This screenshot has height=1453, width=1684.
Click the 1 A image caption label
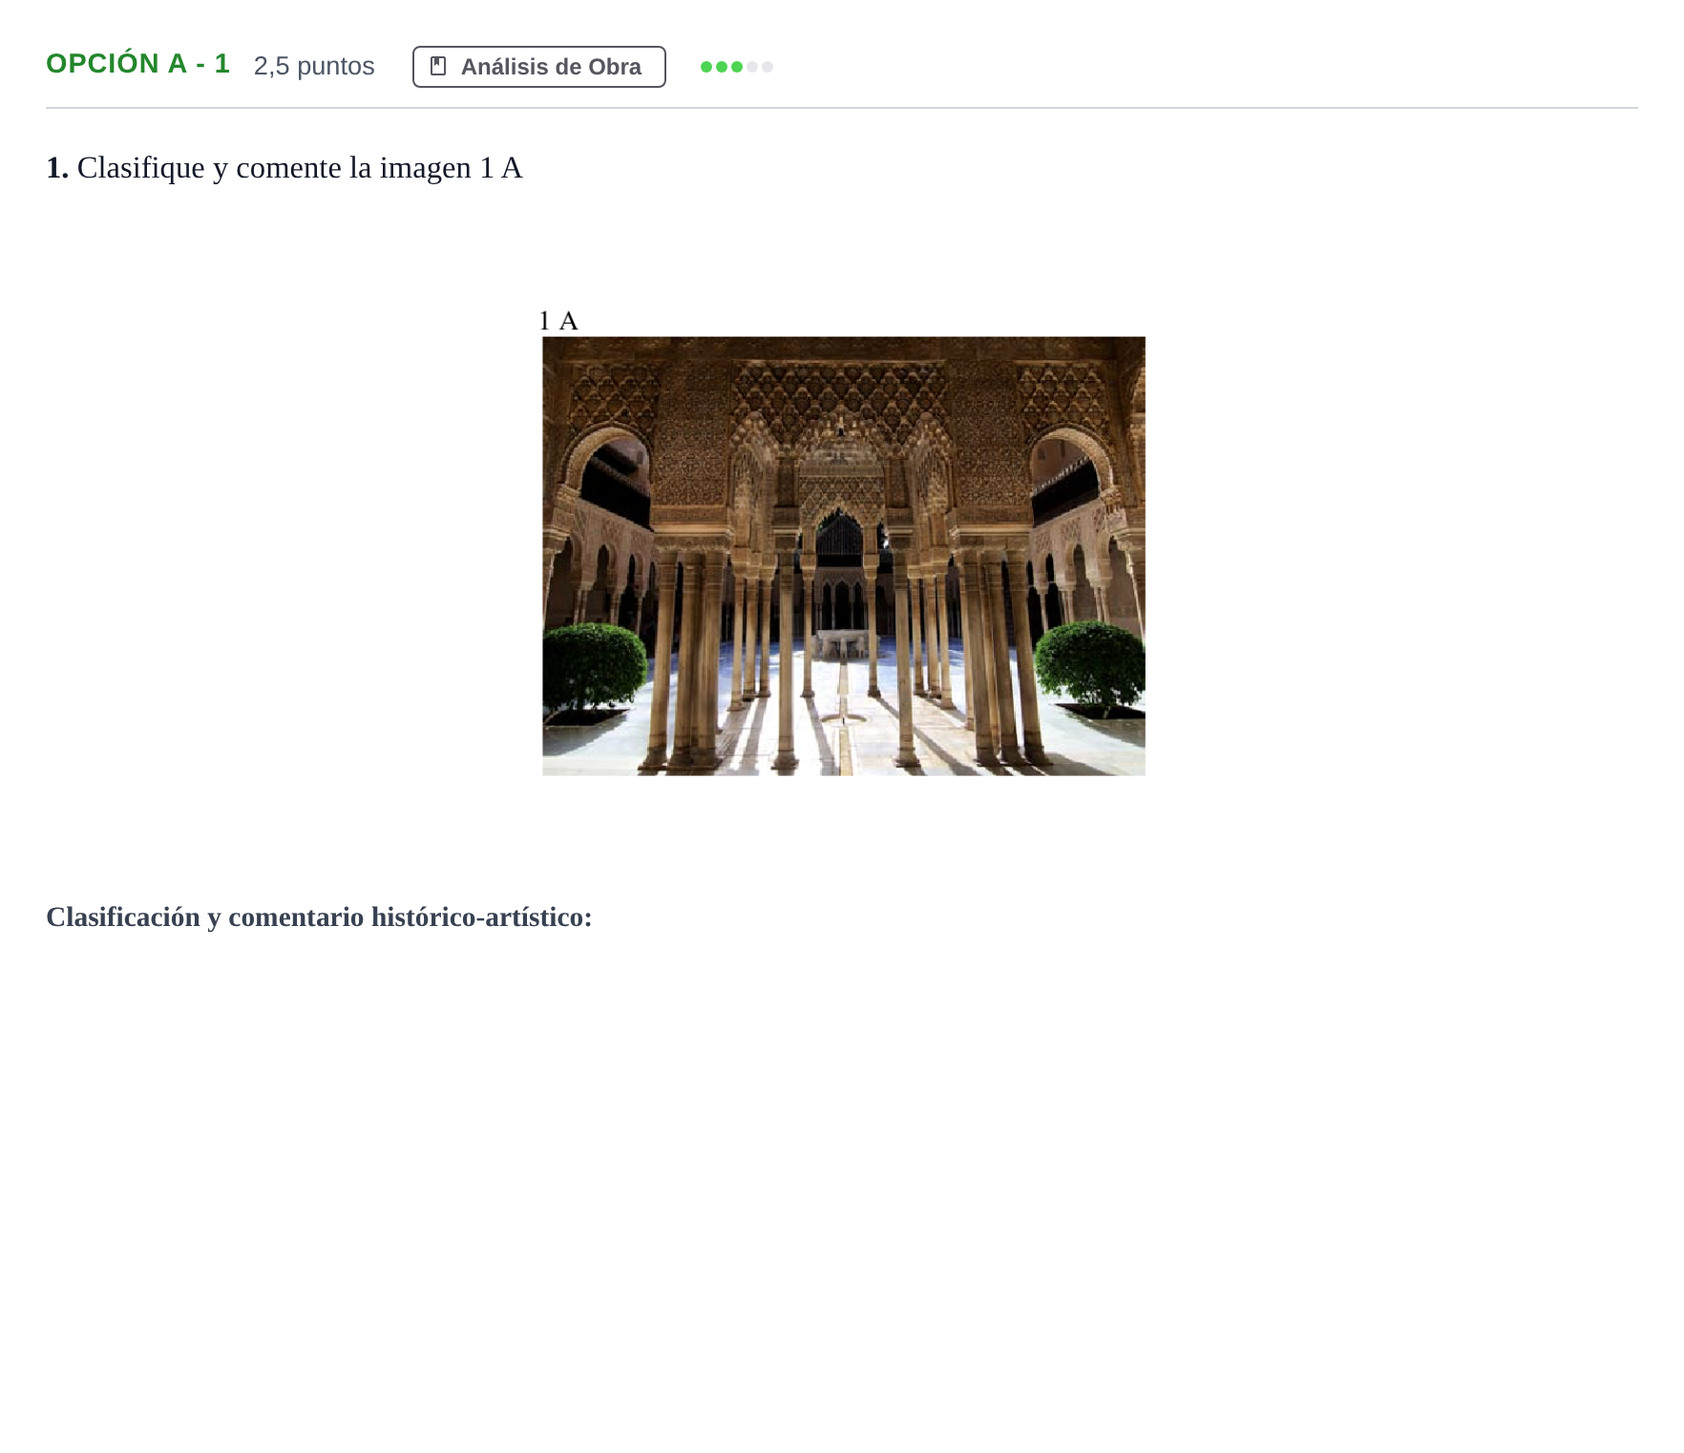tap(558, 321)
